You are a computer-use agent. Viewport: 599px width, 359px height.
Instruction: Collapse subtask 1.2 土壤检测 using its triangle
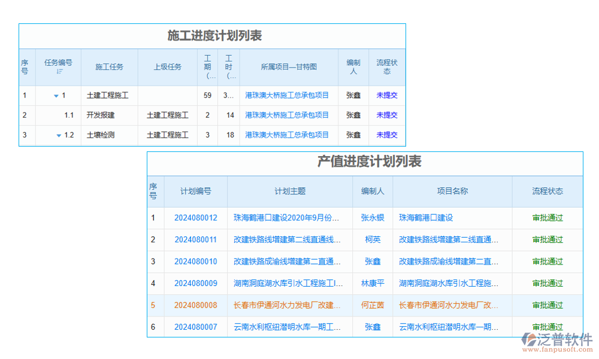click(x=58, y=135)
